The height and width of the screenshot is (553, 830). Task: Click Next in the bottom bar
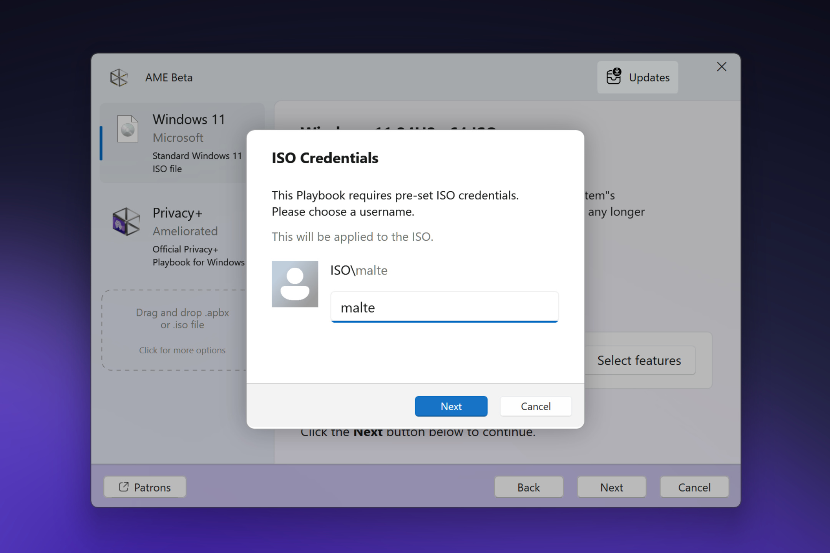click(612, 487)
